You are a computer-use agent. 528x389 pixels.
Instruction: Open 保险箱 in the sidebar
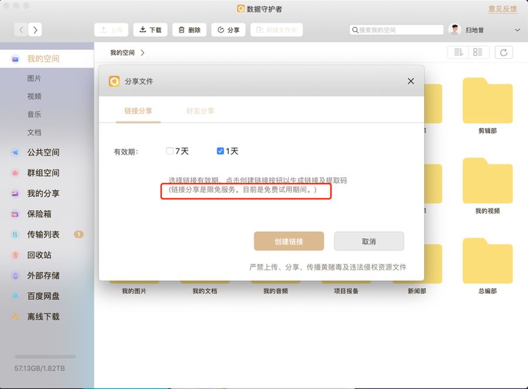click(39, 214)
